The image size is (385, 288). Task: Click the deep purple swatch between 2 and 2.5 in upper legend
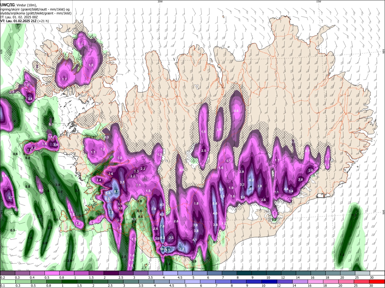click(111, 273)
